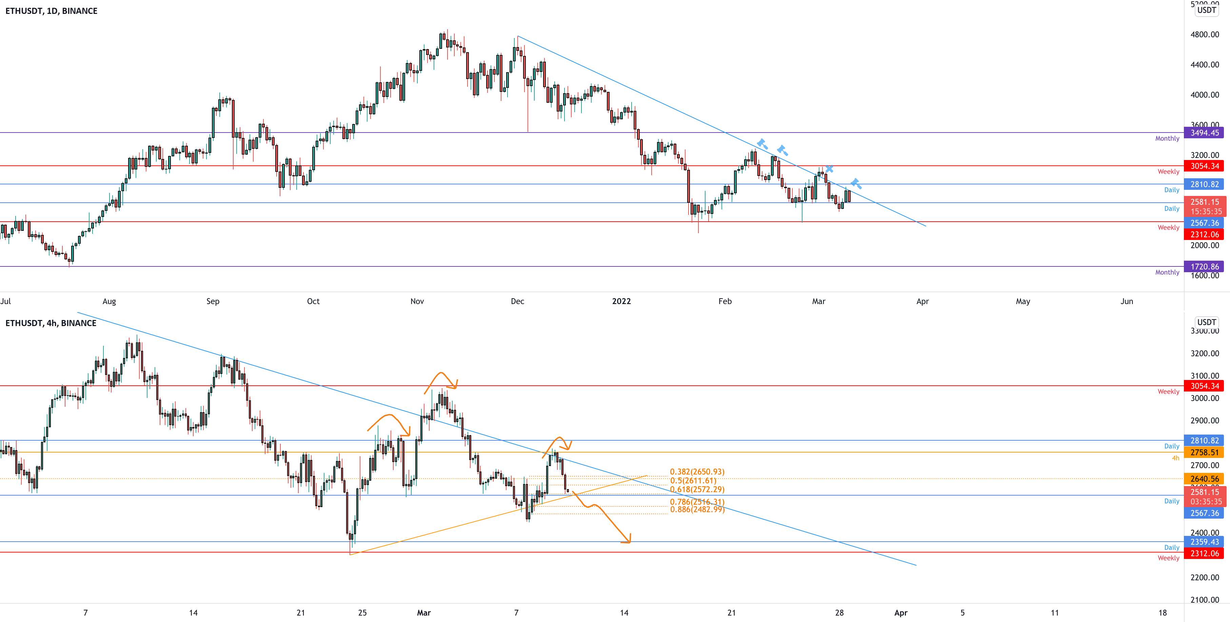Select the purple 3494.45 price label

click(x=1204, y=133)
